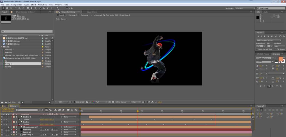This screenshot has width=286, height=137.
Task: Select the Pen tool in toolbar
Action: 31,8
